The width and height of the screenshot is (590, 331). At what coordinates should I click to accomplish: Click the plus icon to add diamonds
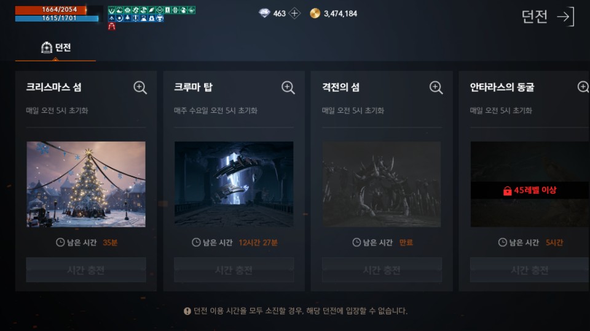coord(294,13)
